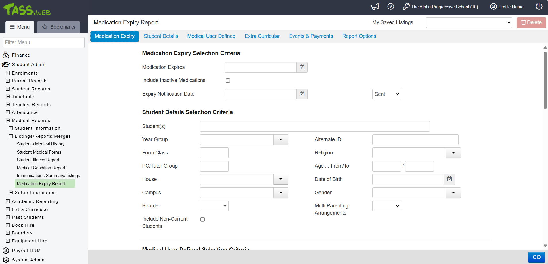The image size is (548, 264).
Task: Click the vertical scrollbar thumb
Action: coord(545,80)
